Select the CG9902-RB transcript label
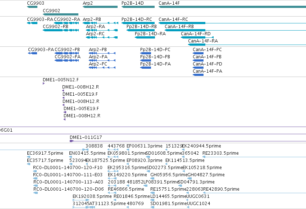This screenshot has height=209, width=306. [x=55, y=27]
